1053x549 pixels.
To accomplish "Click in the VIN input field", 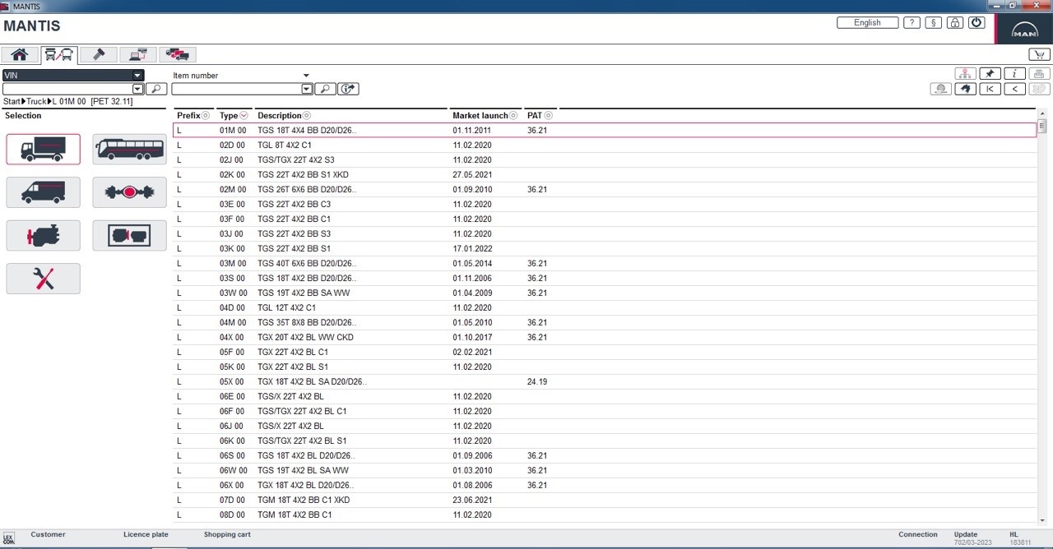I will tap(67, 89).
